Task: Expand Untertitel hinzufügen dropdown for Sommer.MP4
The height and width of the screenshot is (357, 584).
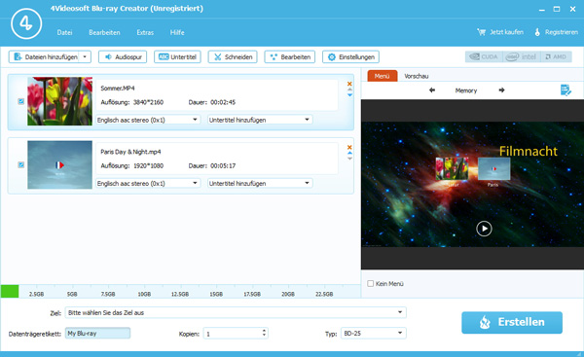Action: pyautogui.click(x=260, y=120)
